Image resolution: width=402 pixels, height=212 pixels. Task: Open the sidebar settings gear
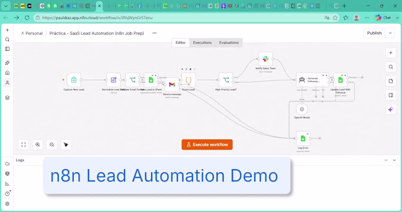tap(8, 204)
